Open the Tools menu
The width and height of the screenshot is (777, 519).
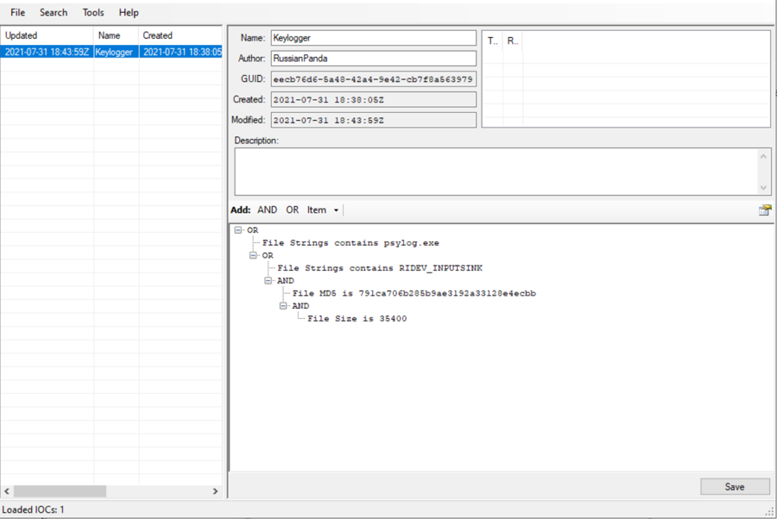coord(93,13)
